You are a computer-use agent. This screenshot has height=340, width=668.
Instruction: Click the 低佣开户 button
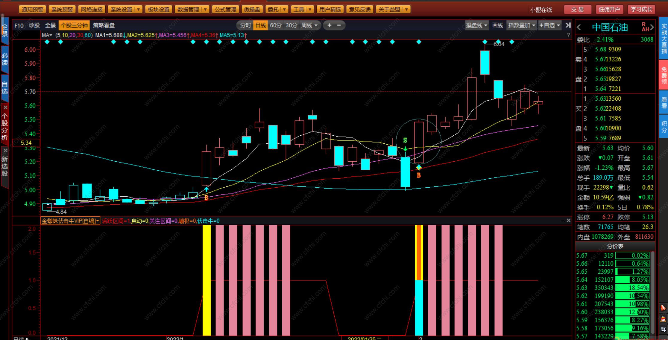(x=609, y=10)
